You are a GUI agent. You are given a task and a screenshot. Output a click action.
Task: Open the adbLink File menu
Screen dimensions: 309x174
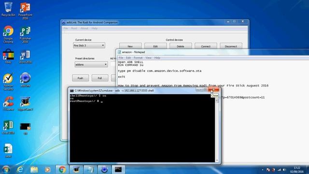click(66, 29)
